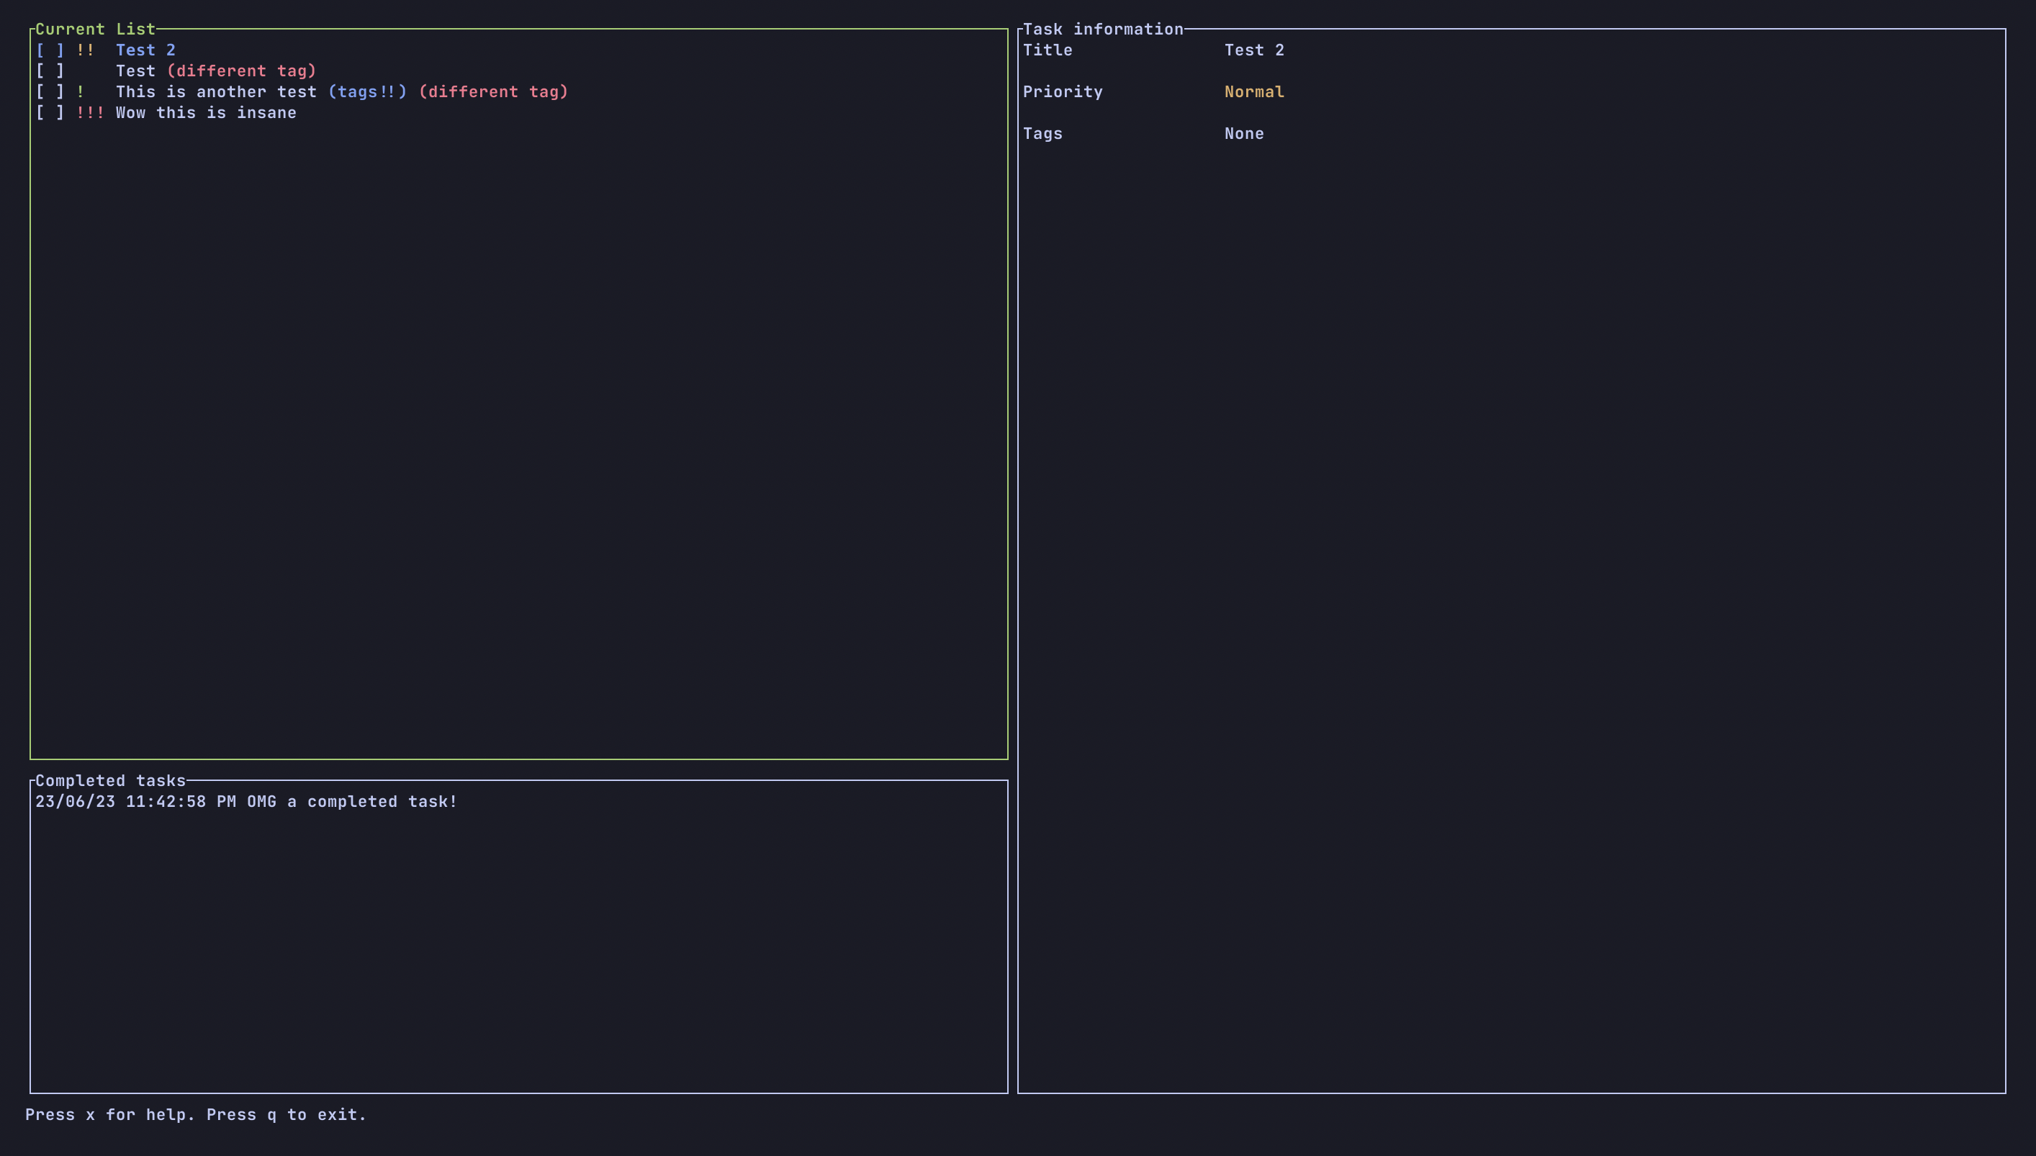Viewport: 2036px width, 1156px height.
Task: Click "(different tag)" on "This is another test"
Action: (x=493, y=92)
